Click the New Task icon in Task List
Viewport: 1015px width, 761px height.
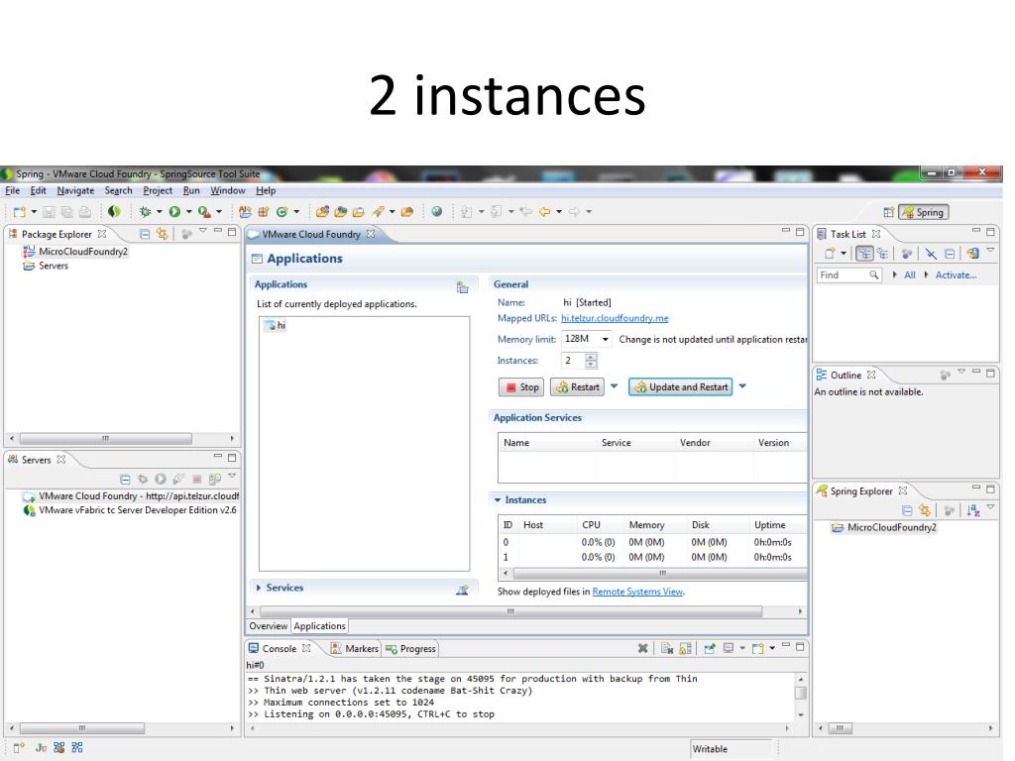click(830, 254)
